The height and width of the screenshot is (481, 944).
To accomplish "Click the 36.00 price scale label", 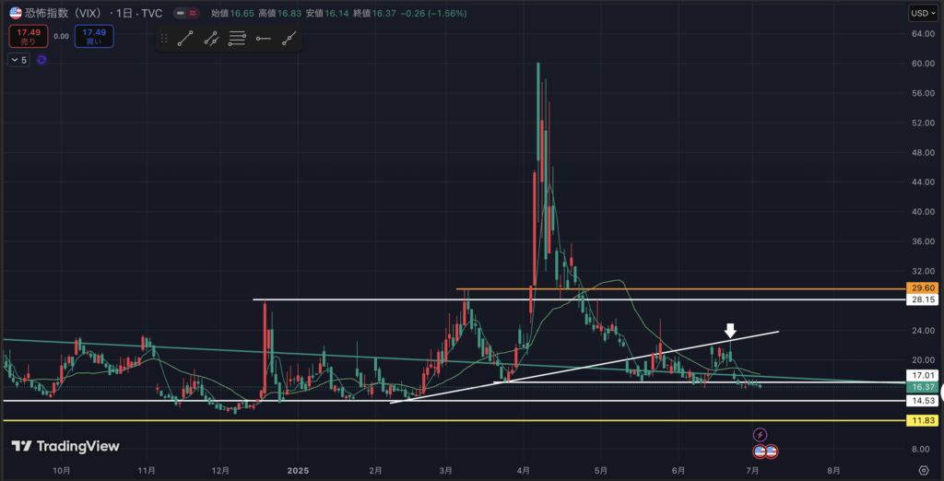I will (x=924, y=241).
